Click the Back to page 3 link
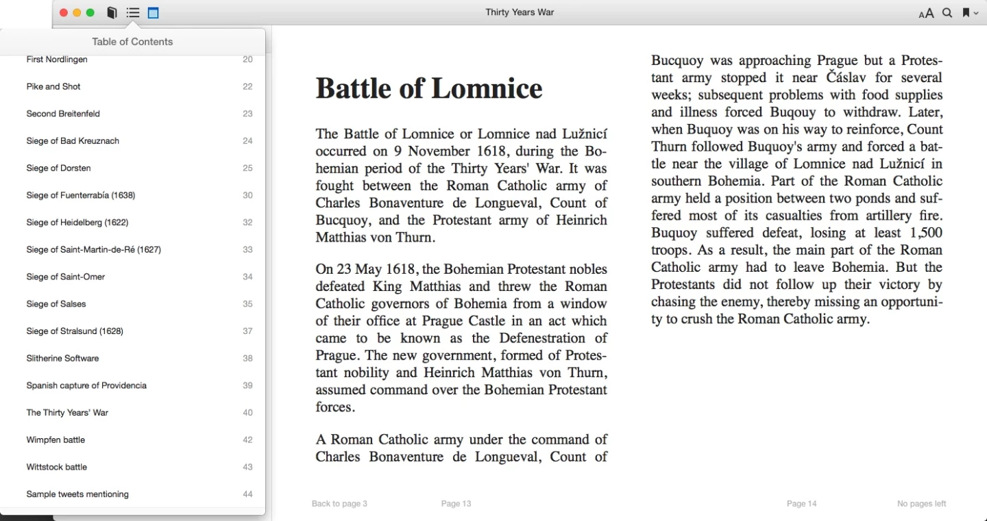Screen dimensions: 987x521 pyautogui.click(x=339, y=503)
